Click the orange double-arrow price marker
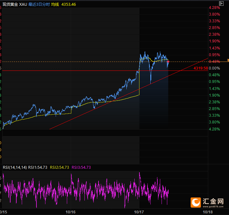 tap(228, 60)
